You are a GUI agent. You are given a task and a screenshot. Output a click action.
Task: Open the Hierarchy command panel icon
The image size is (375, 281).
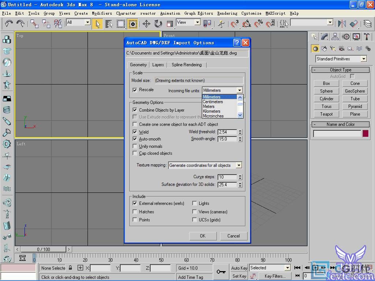(x=335, y=37)
